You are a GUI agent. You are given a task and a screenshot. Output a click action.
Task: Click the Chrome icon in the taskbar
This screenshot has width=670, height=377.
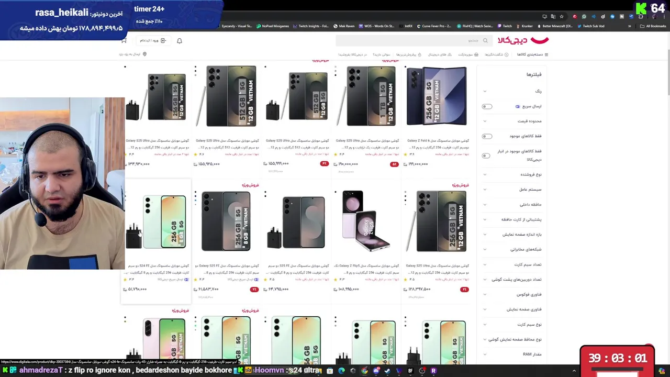point(364,371)
